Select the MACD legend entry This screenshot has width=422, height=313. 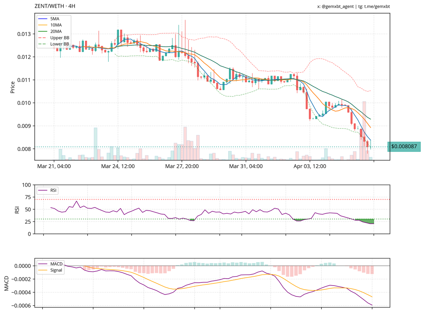(x=51, y=264)
